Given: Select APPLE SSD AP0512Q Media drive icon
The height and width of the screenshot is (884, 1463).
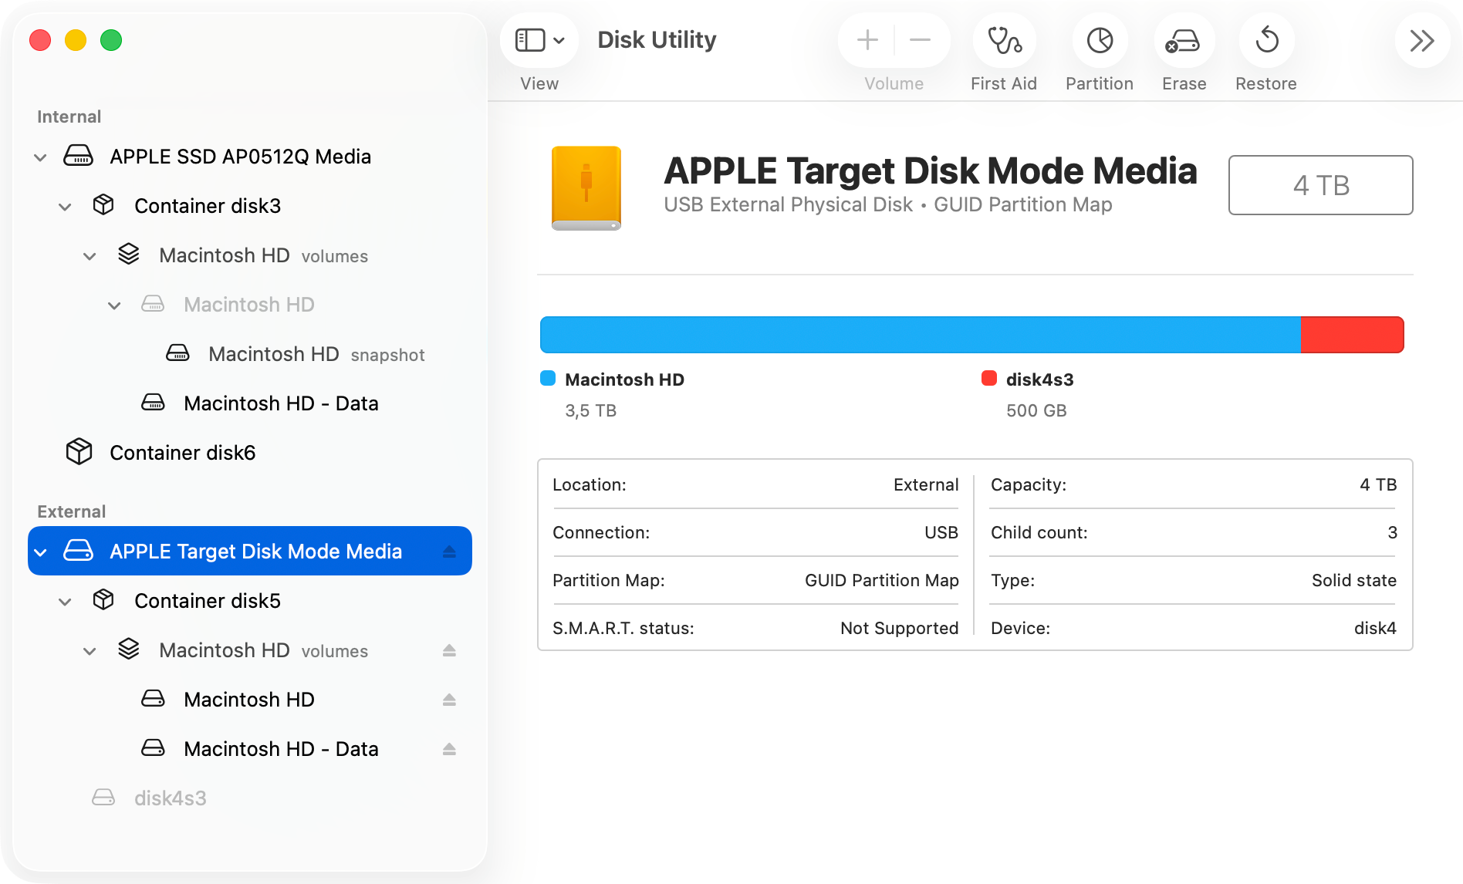Looking at the screenshot, I should pos(78,156).
